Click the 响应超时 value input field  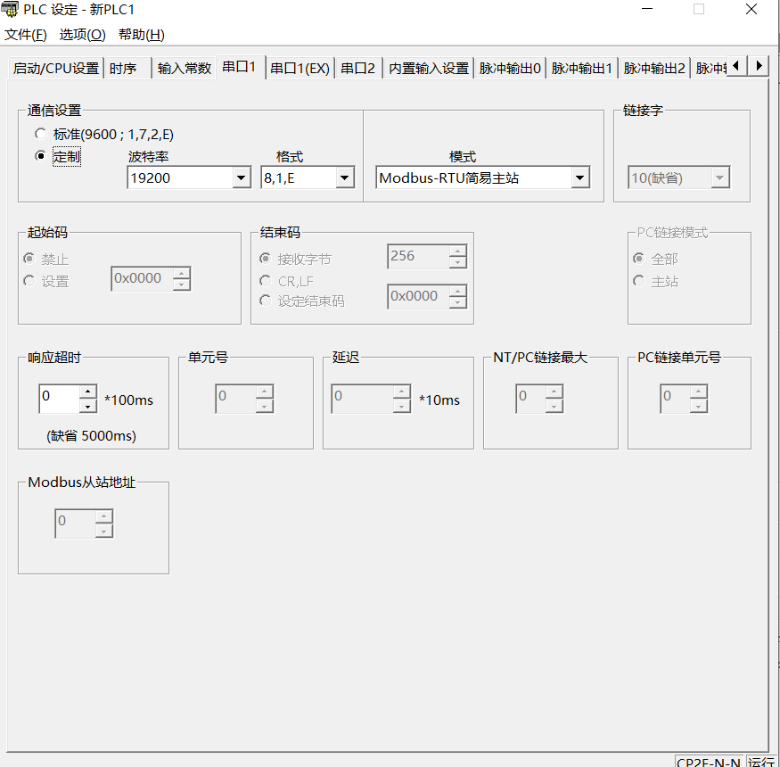pos(59,399)
